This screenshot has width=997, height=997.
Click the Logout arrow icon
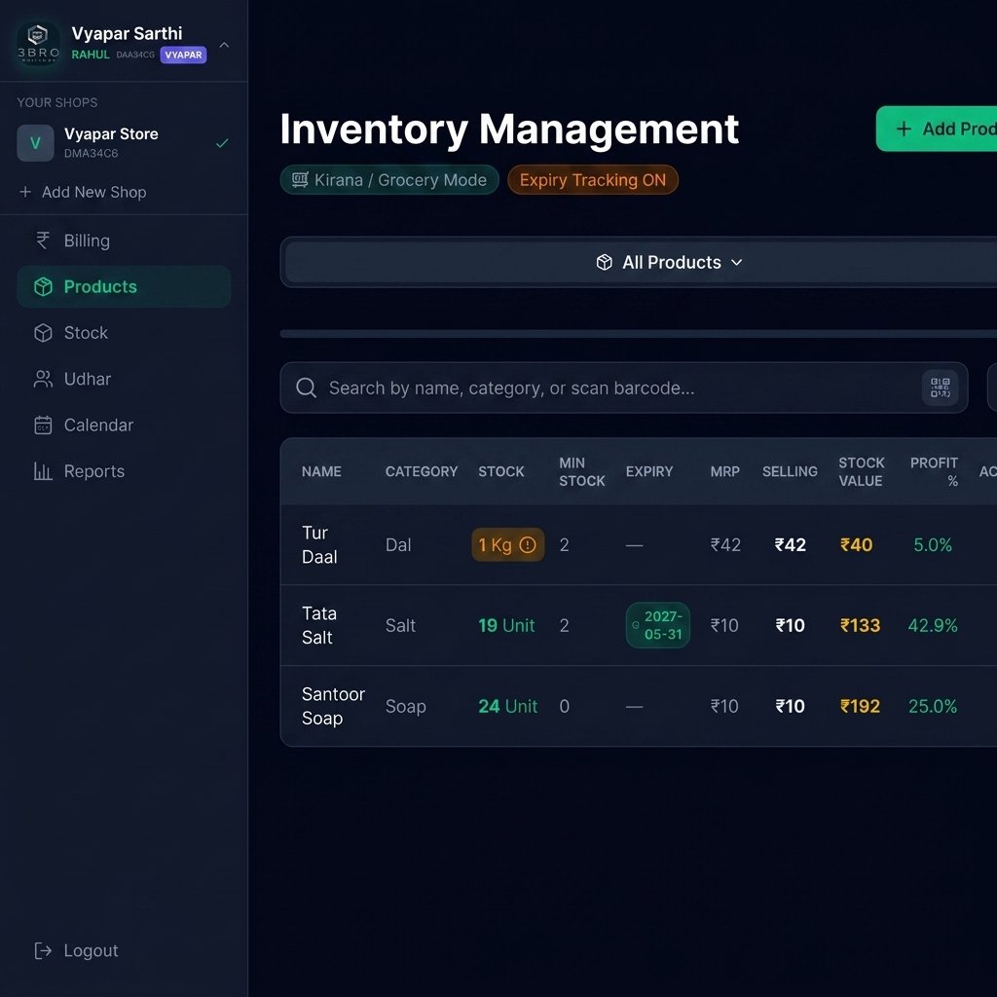click(x=43, y=950)
